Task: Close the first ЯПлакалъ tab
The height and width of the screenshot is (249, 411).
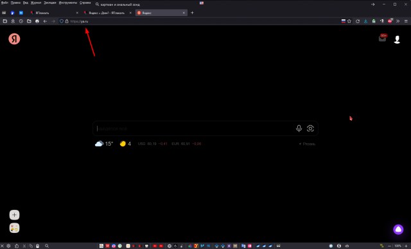Action: pyautogui.click(x=77, y=13)
